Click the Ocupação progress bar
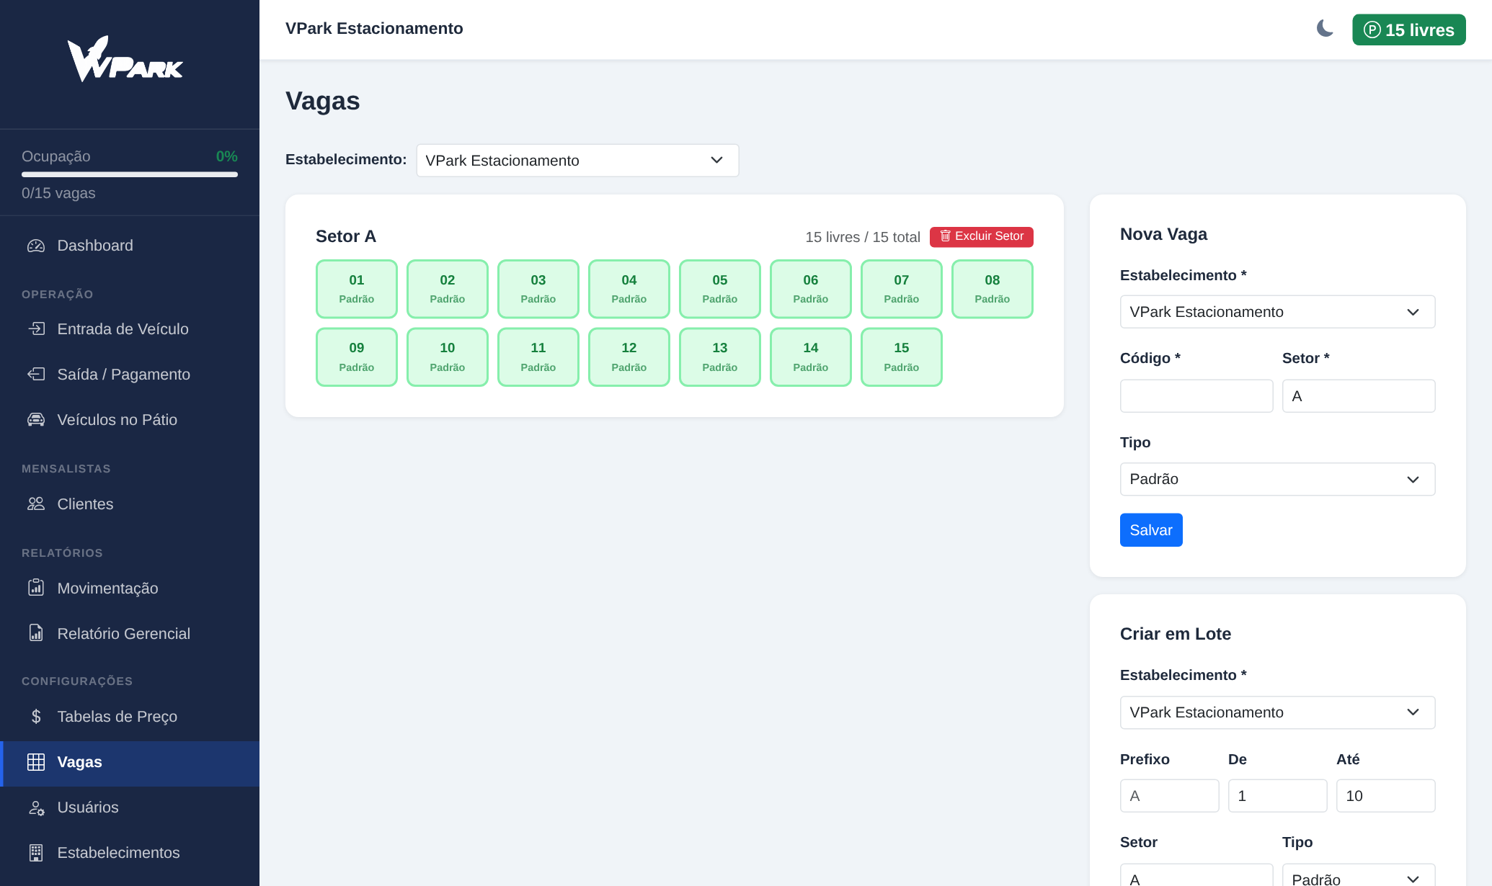The image size is (1492, 886). click(x=130, y=174)
